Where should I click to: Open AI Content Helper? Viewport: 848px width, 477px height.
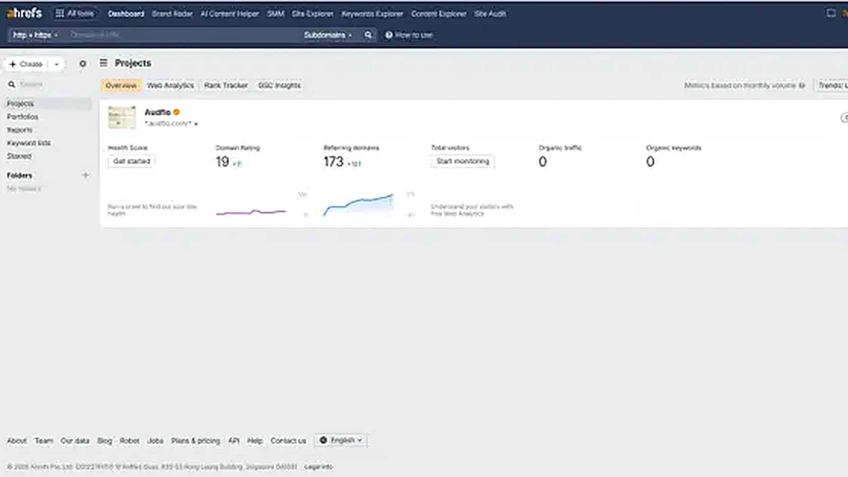(x=230, y=14)
